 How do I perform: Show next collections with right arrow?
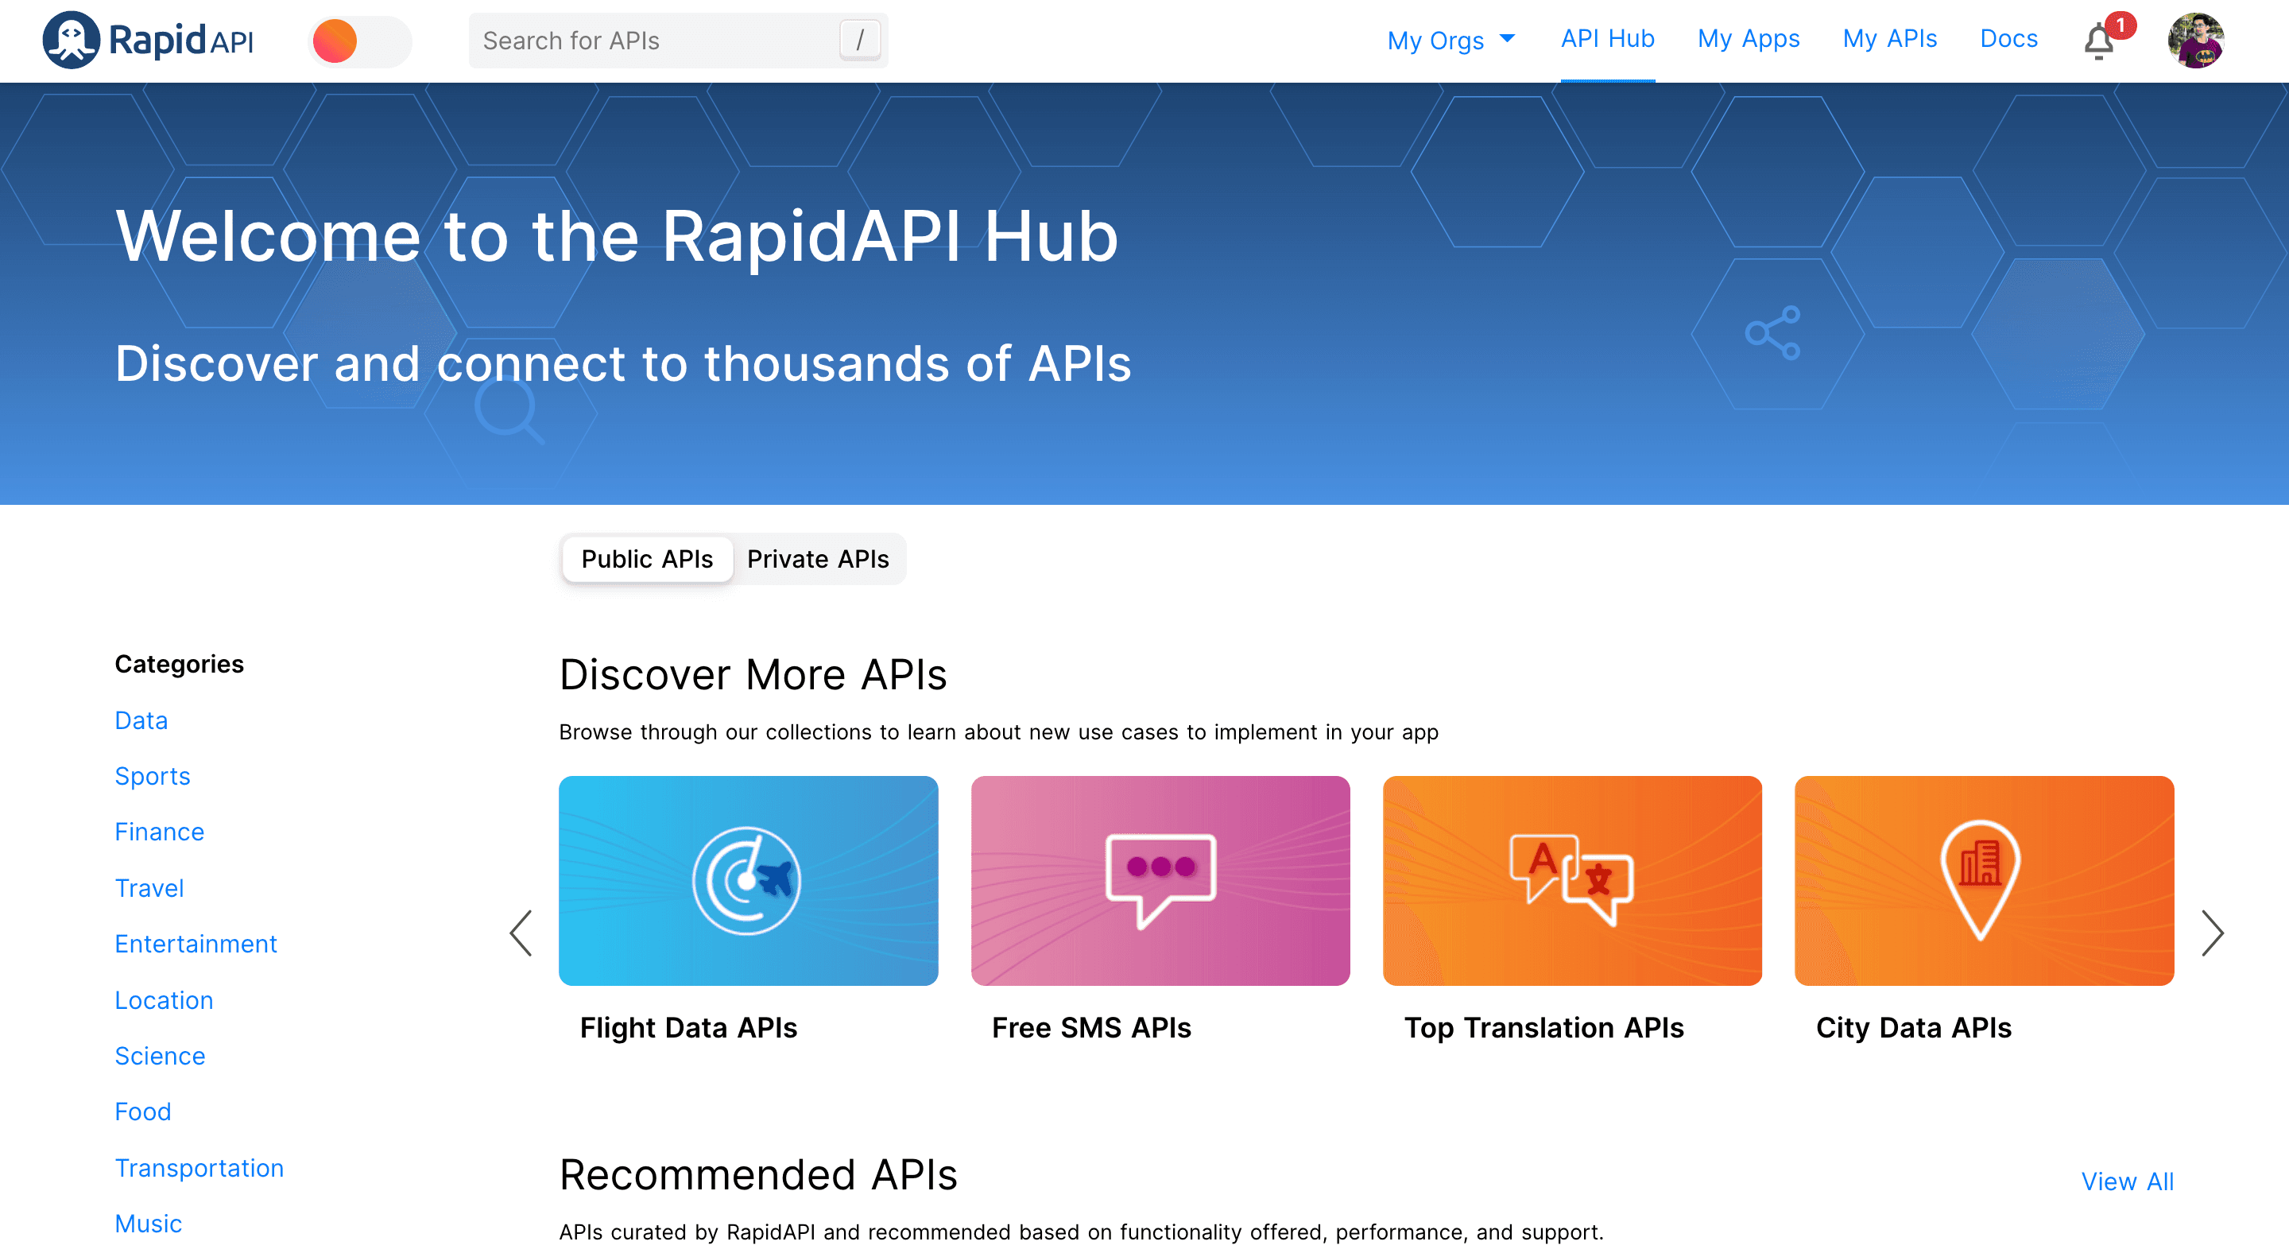click(x=2212, y=933)
